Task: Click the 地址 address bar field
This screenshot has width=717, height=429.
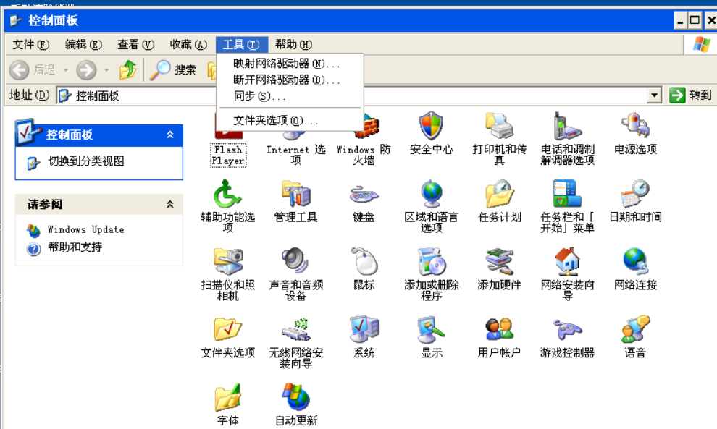Action: tap(358, 95)
